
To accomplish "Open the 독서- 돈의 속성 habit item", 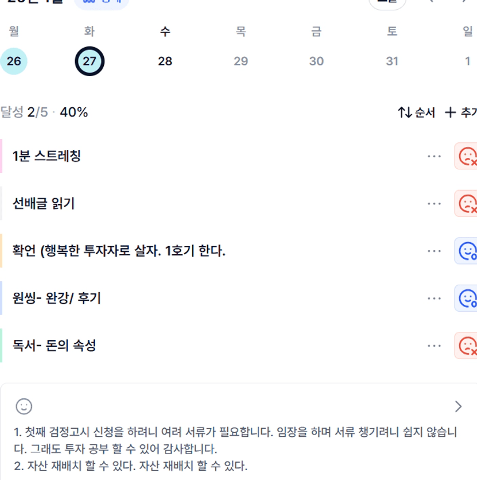I will tap(54, 346).
